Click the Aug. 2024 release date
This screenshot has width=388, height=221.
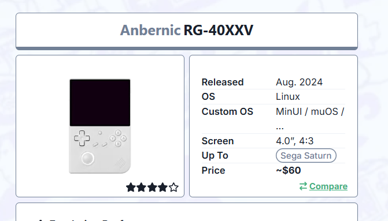tap(299, 83)
